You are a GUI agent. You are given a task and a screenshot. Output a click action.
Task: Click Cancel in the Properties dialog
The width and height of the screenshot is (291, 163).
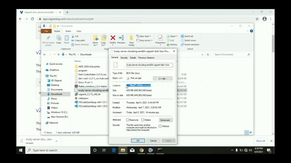click(153, 141)
